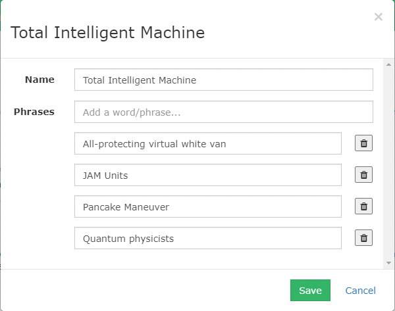The width and height of the screenshot is (395, 311).
Task: Edit the "Quantum physicists" phrase field
Action: tap(208, 238)
